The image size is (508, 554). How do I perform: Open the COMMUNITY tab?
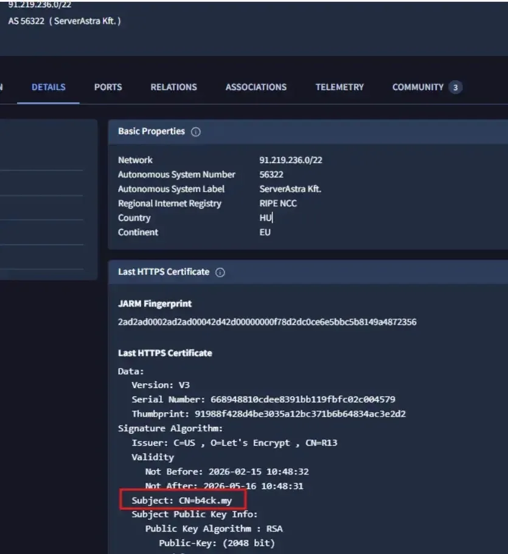[418, 88]
